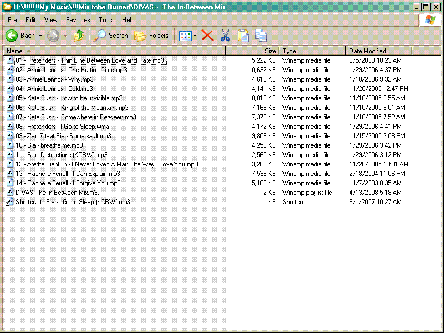The height and width of the screenshot is (333, 444).
Task: Open the Help menu
Action: point(128,20)
